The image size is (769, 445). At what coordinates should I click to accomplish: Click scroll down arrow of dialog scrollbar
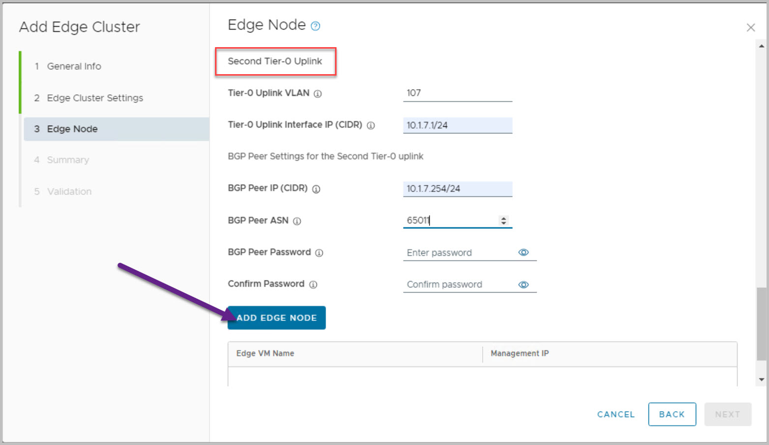(762, 379)
